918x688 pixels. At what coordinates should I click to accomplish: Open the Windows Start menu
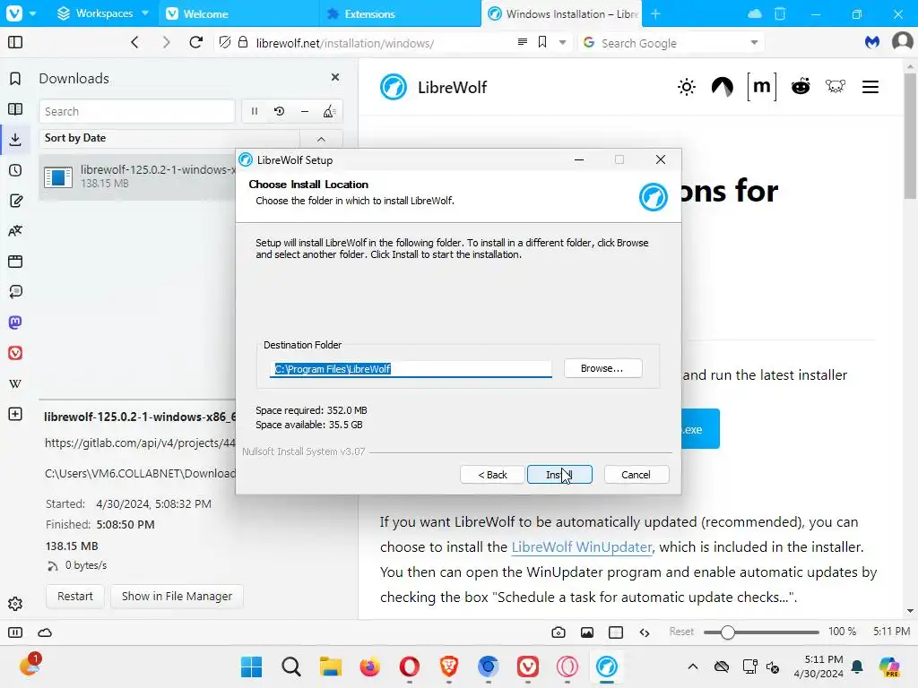(252, 666)
